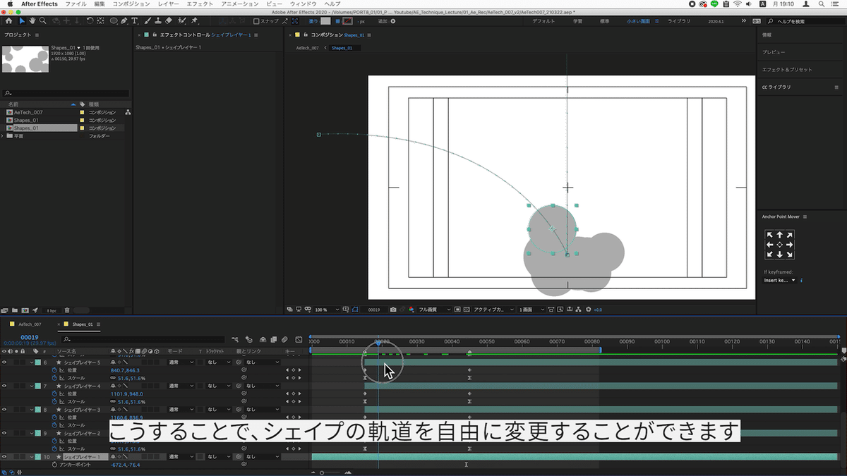Open the エフェクト＆プリセット panel
Viewport: 847px width, 476px height.
[787, 70]
